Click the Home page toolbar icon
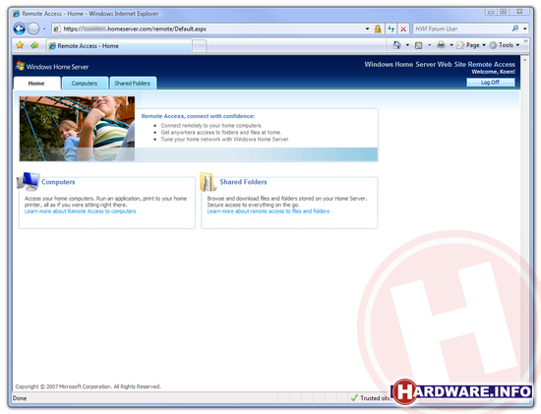Screen dimensions: 541x414 click(397, 45)
